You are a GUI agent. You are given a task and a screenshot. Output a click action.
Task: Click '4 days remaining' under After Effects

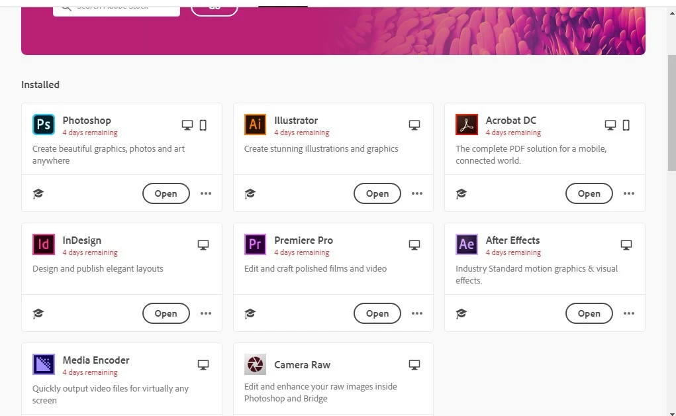point(513,252)
